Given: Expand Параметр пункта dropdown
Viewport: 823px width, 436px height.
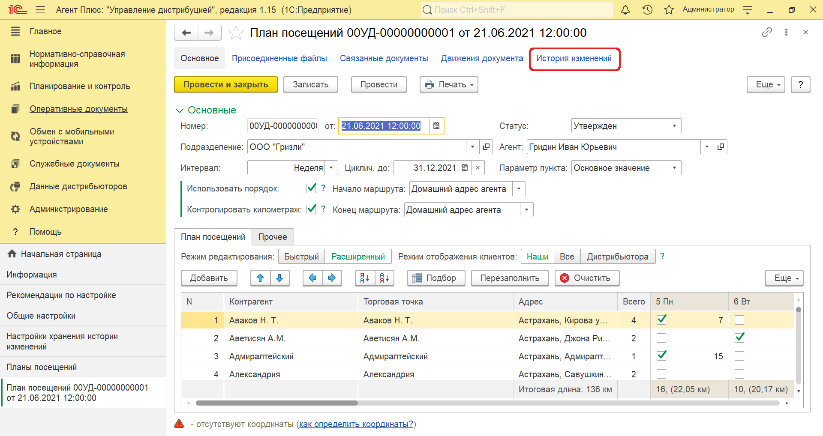Looking at the screenshot, I should click(x=674, y=168).
